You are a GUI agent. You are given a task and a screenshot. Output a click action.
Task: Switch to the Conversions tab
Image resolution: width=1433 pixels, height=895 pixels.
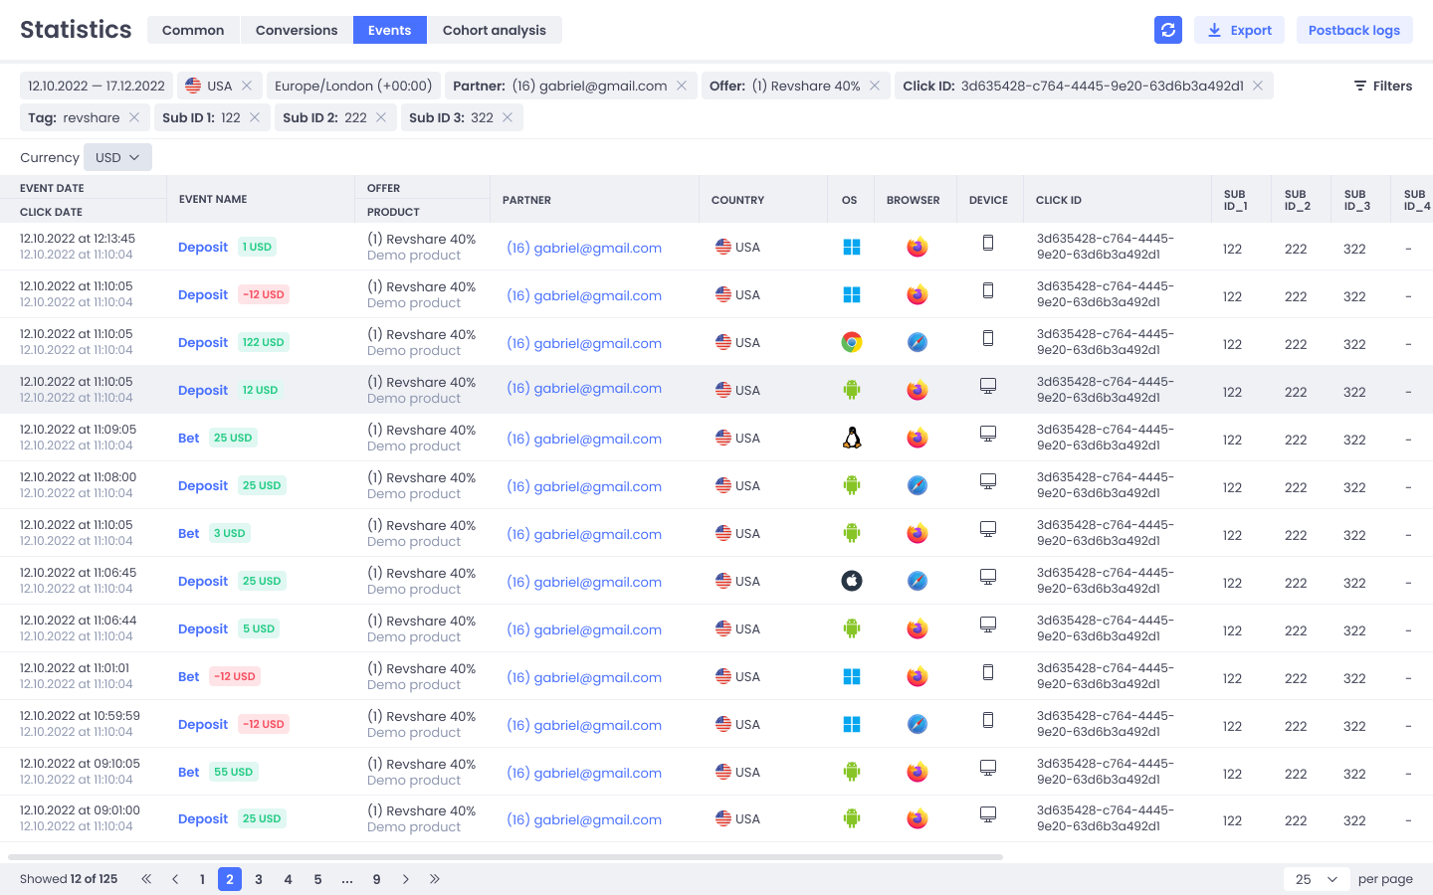pos(297,30)
